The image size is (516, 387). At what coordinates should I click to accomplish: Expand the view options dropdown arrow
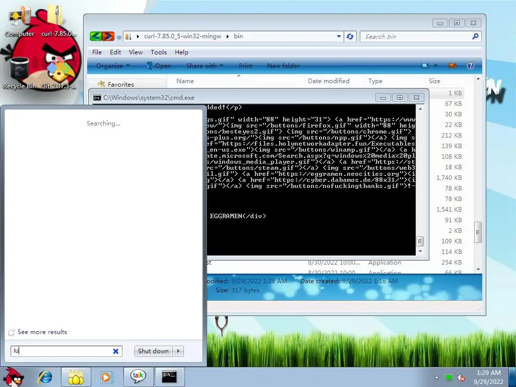tap(436, 66)
